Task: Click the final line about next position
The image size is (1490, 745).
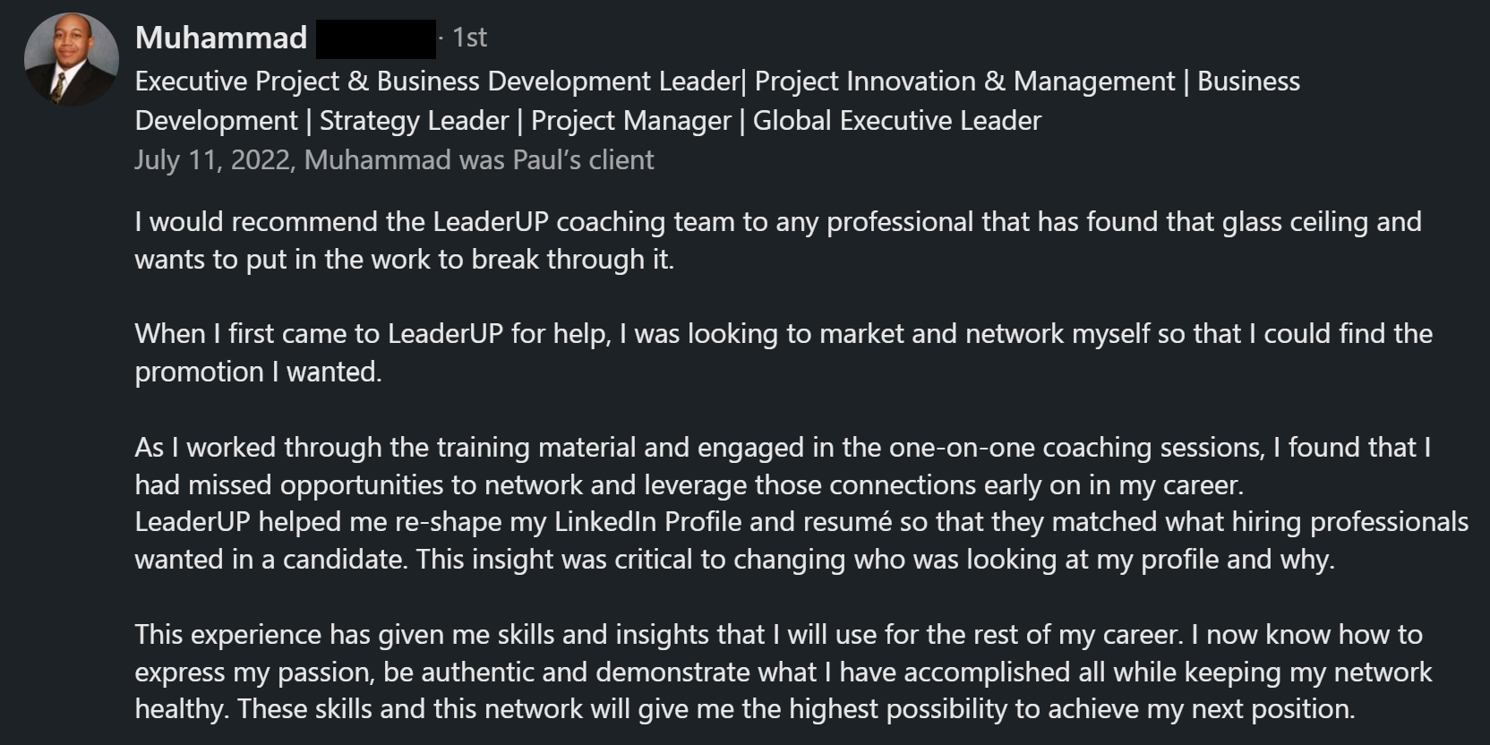Action: click(745, 709)
